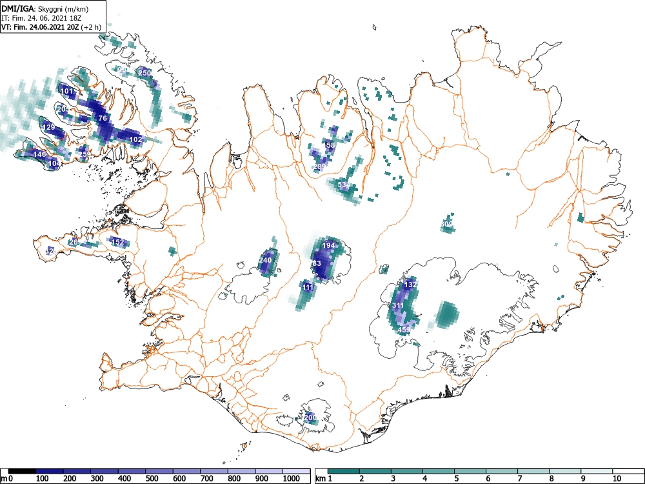This screenshot has width=645, height=484.
Task: Click the 459 value on the map
Action: click(404, 330)
